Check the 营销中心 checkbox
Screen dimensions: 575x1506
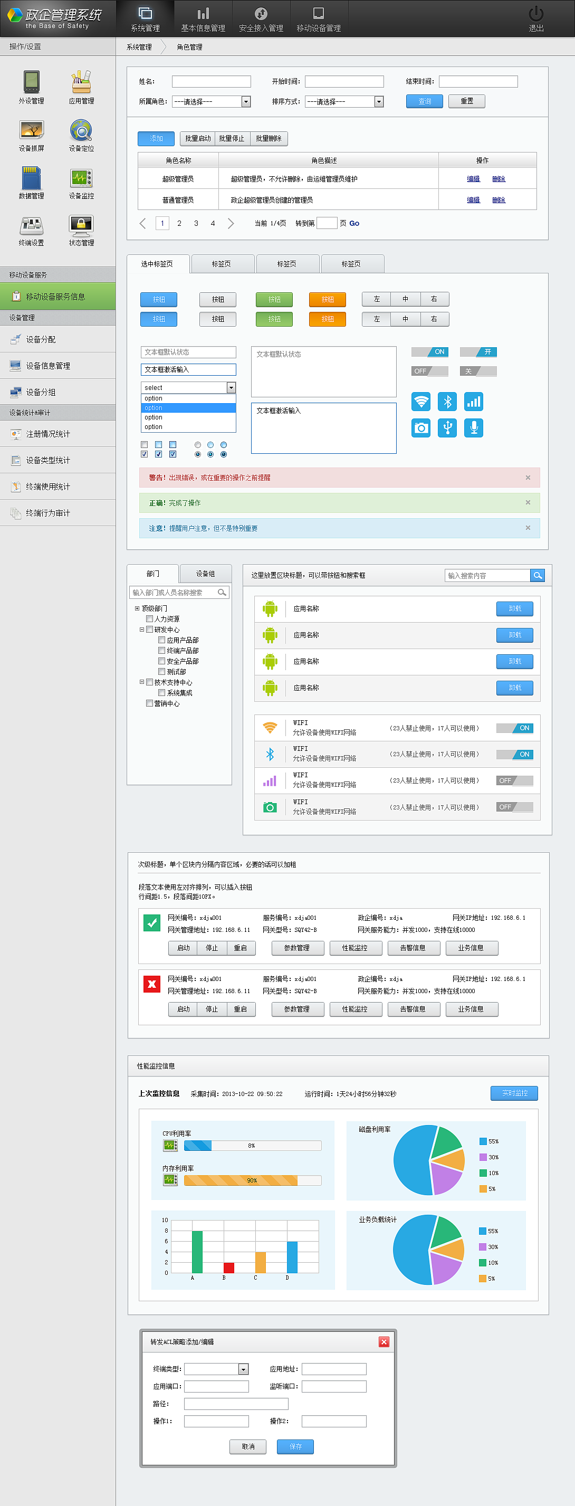[150, 703]
